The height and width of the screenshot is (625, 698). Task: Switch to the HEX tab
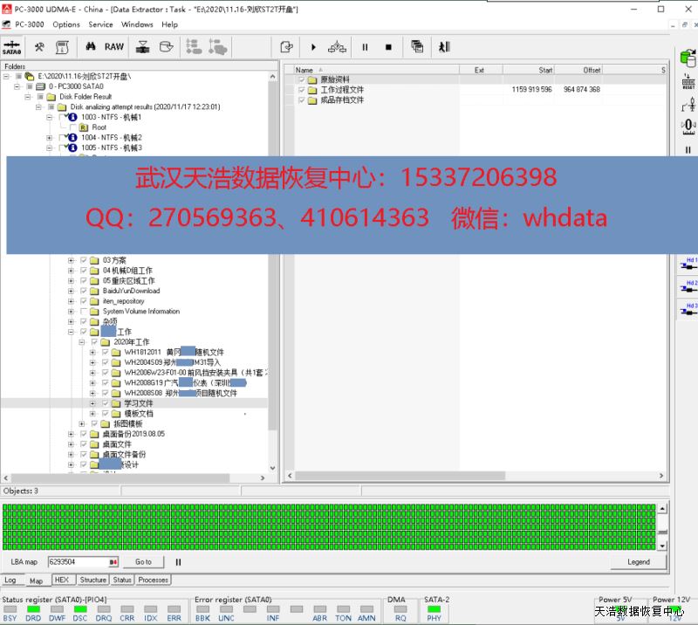62,580
